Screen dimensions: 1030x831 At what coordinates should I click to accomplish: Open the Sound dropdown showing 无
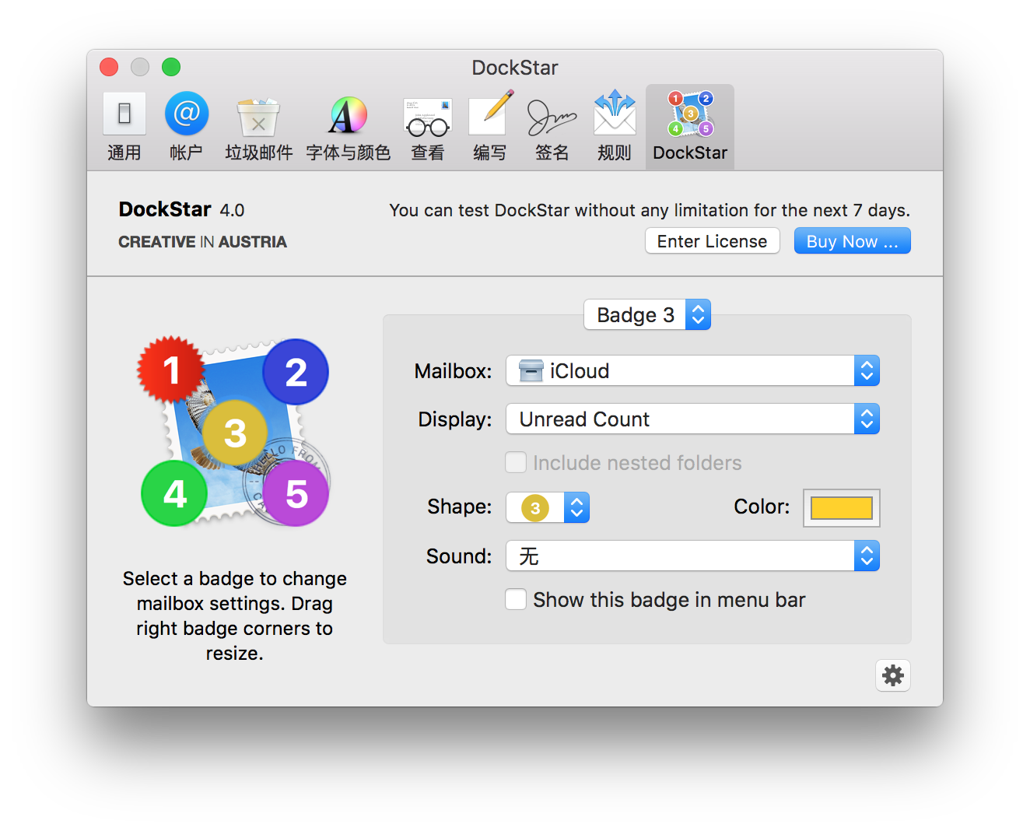(x=692, y=556)
